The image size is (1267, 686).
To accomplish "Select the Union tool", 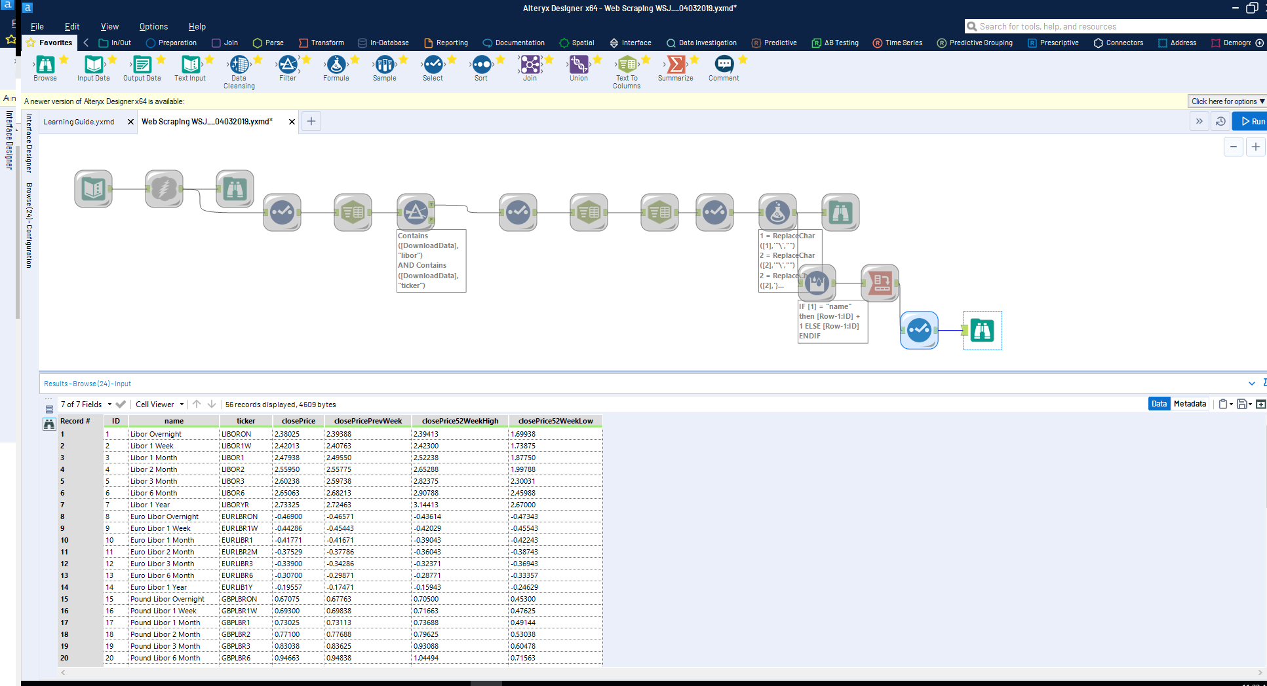I will click(x=579, y=65).
